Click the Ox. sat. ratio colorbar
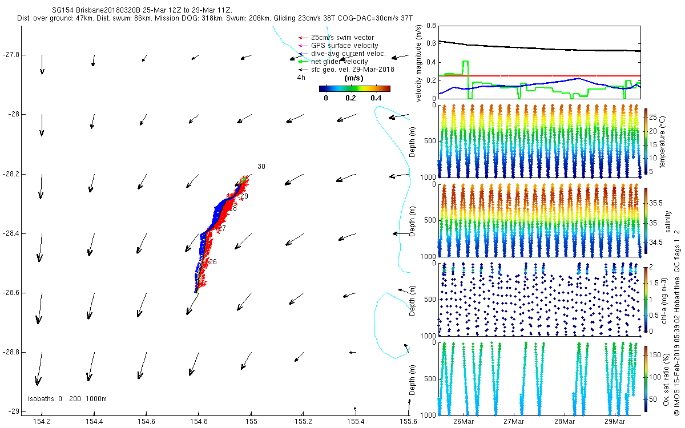Image resolution: width=685 pixels, height=428 pixels. pos(647,378)
